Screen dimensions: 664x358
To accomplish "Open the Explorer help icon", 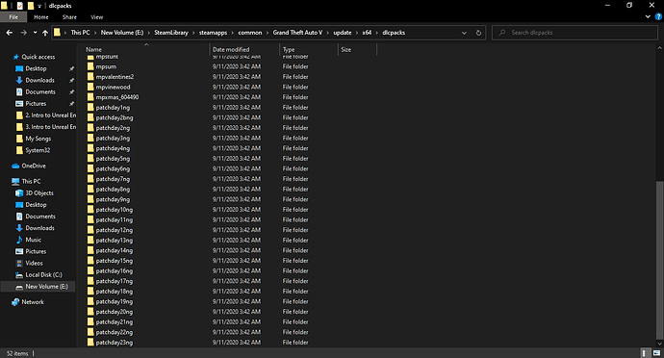I will 658,17.
